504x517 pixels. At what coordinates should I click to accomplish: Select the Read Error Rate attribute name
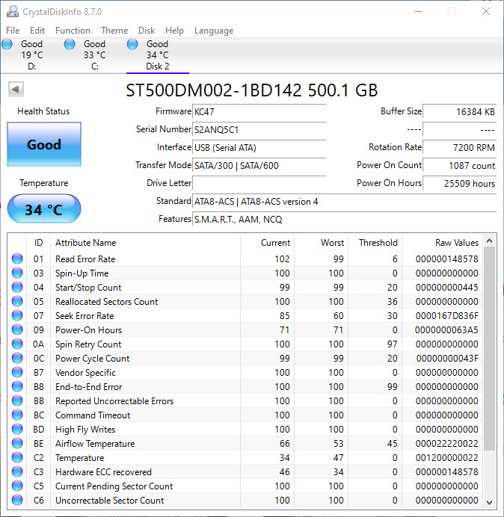pyautogui.click(x=85, y=259)
